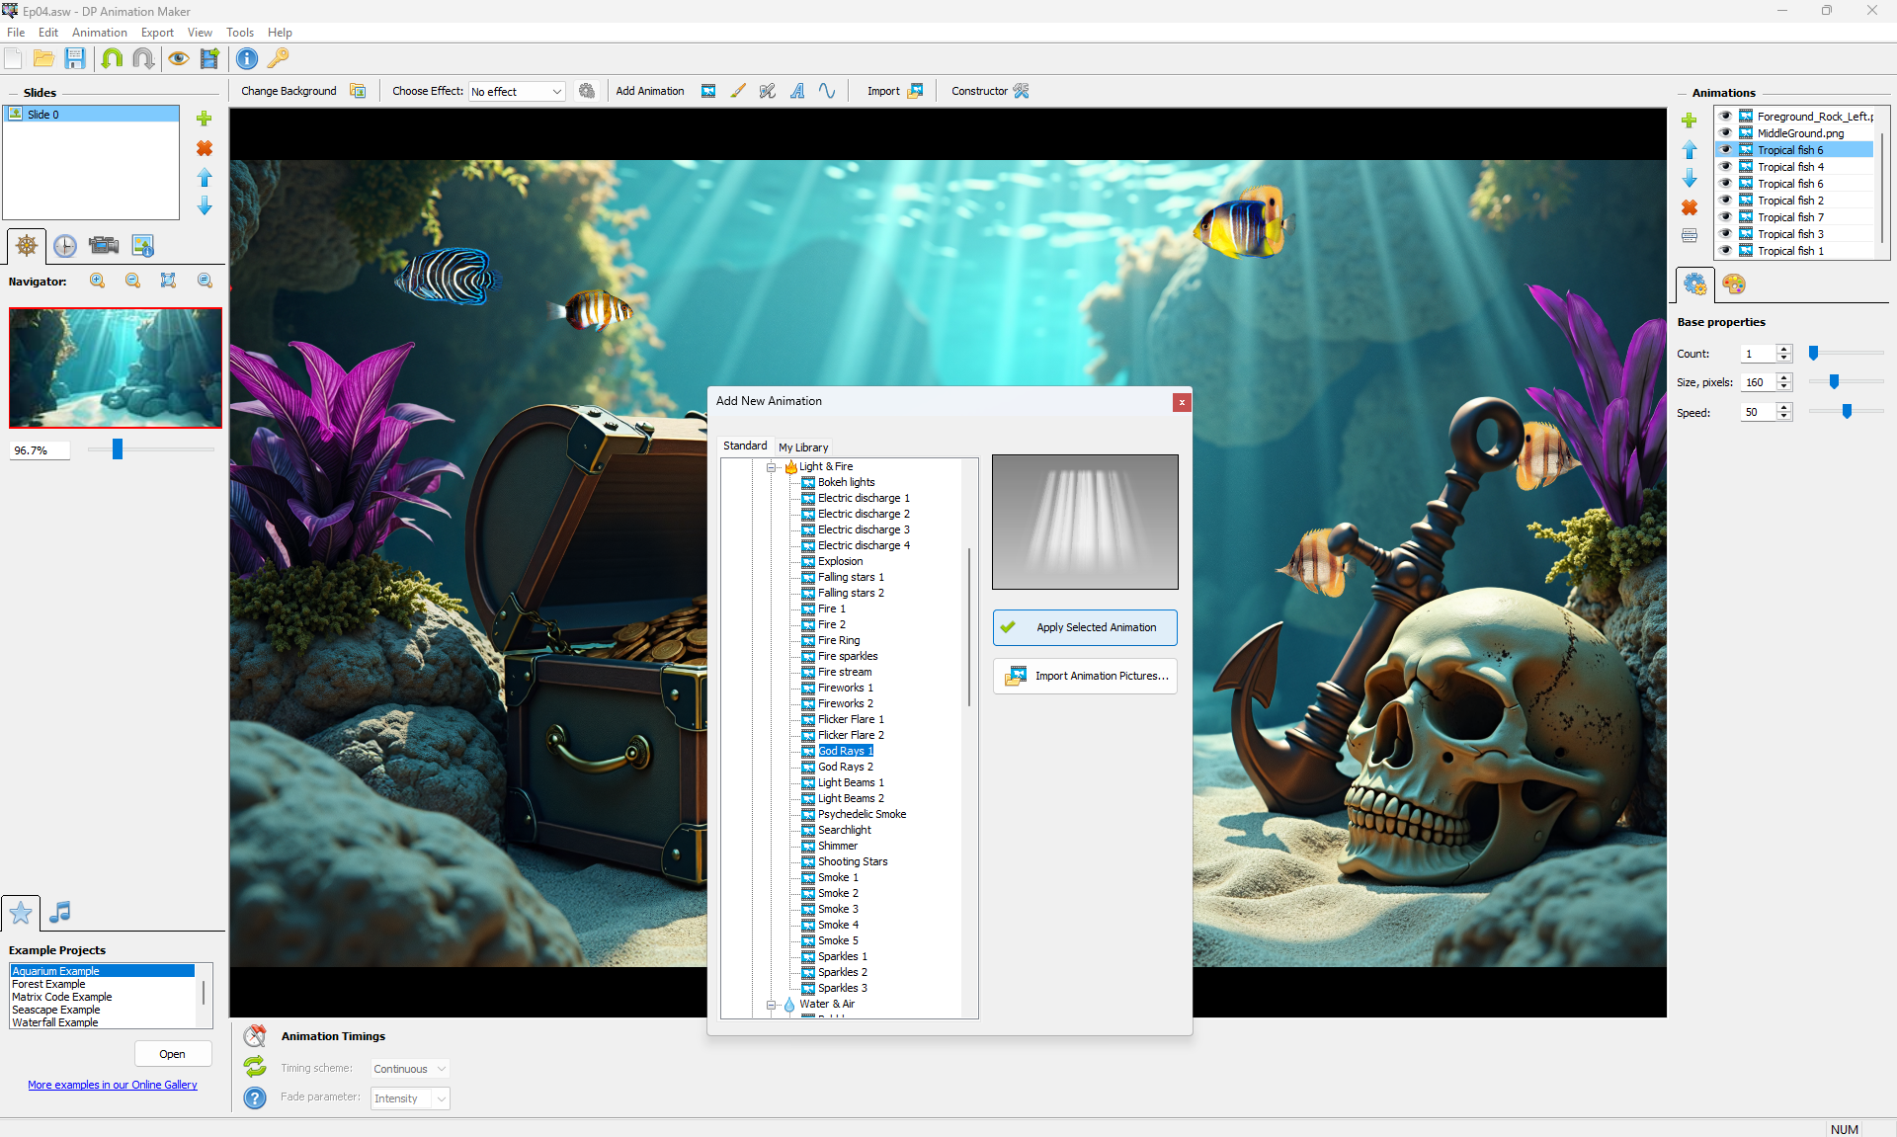This screenshot has height=1137, width=1897.
Task: Move animation down with the blue arrow
Action: click(1690, 179)
